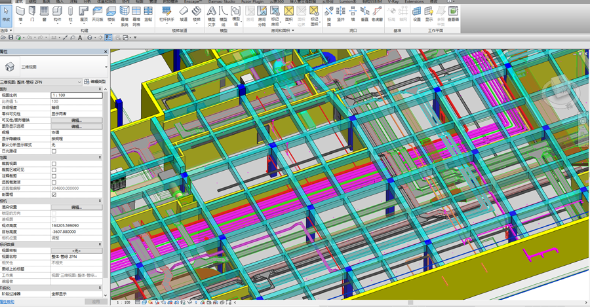Select the Dormer (老虎窗) opening tool
Image resolution: width=590 pixels, height=307 pixels.
point(377,14)
